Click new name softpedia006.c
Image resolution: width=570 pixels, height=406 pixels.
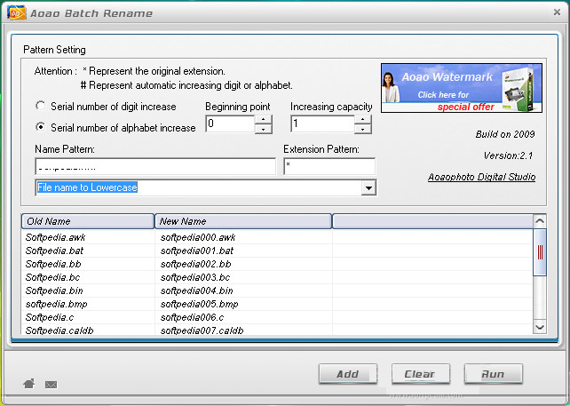pos(193,317)
